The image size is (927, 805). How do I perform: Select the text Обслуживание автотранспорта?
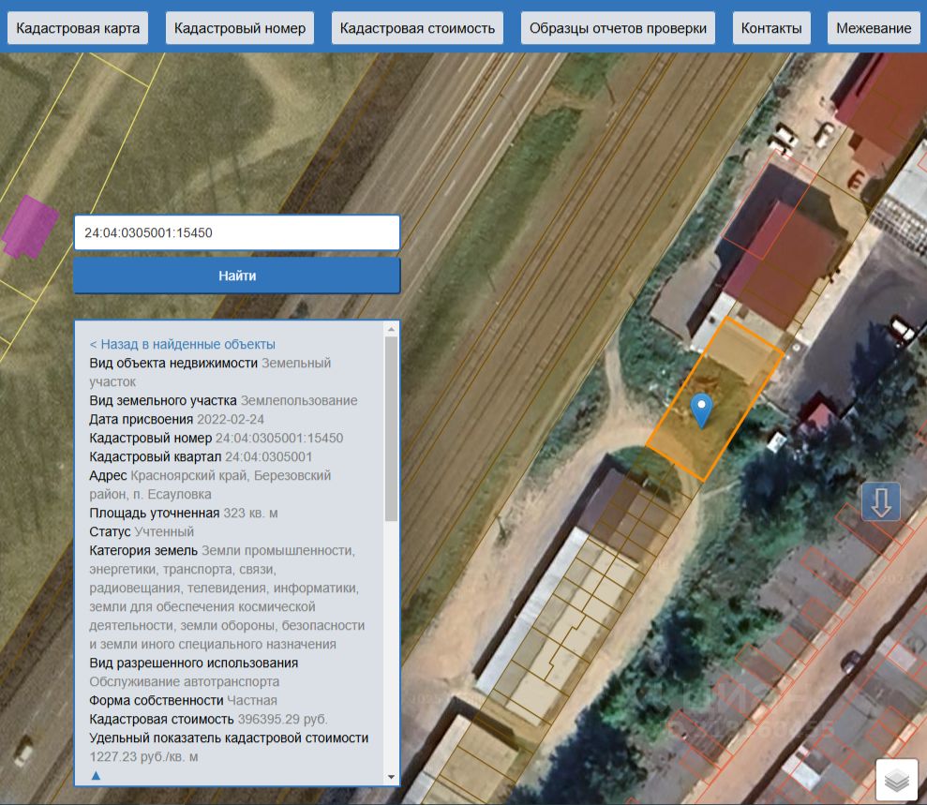tap(185, 681)
